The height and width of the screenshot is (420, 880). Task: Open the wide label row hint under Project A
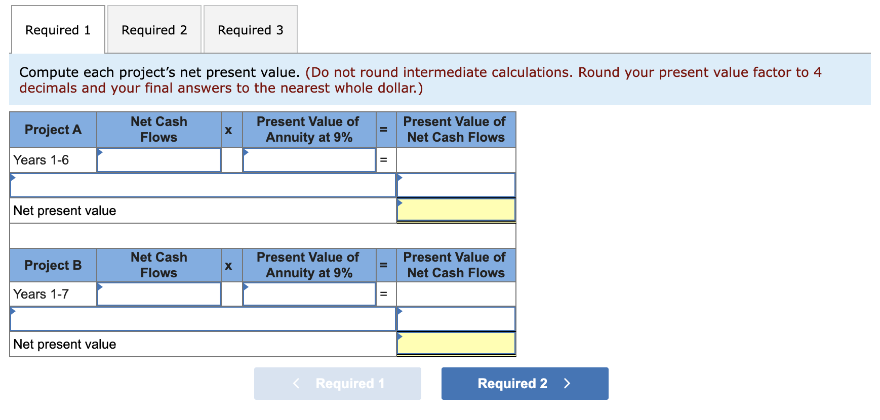click(13, 177)
